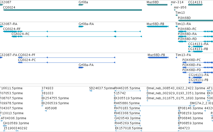This screenshot has width=213, height=132.
Task: Click EST 484723
Action: 184,128
